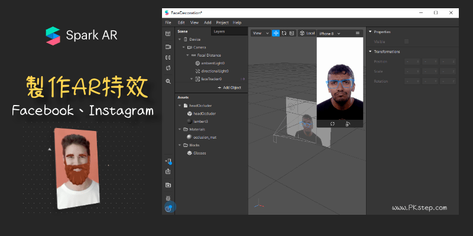
Task: Open the Help menu
Action: point(237,22)
